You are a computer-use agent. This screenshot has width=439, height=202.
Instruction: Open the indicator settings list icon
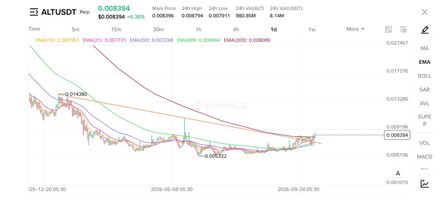[403, 30]
